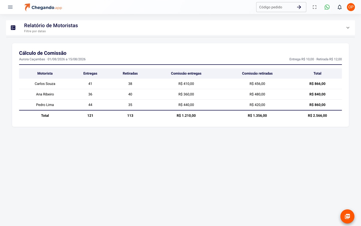Open notifications bell
The height and width of the screenshot is (226, 361).
click(340, 7)
